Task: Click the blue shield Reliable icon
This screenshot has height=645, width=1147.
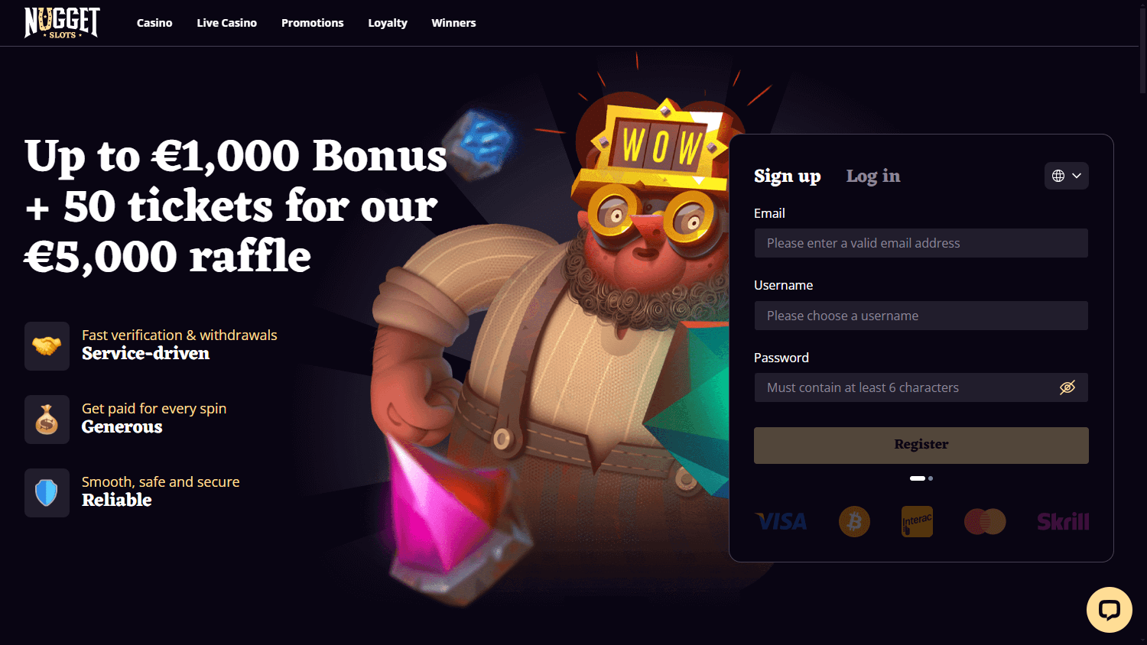Action: pyautogui.click(x=47, y=493)
